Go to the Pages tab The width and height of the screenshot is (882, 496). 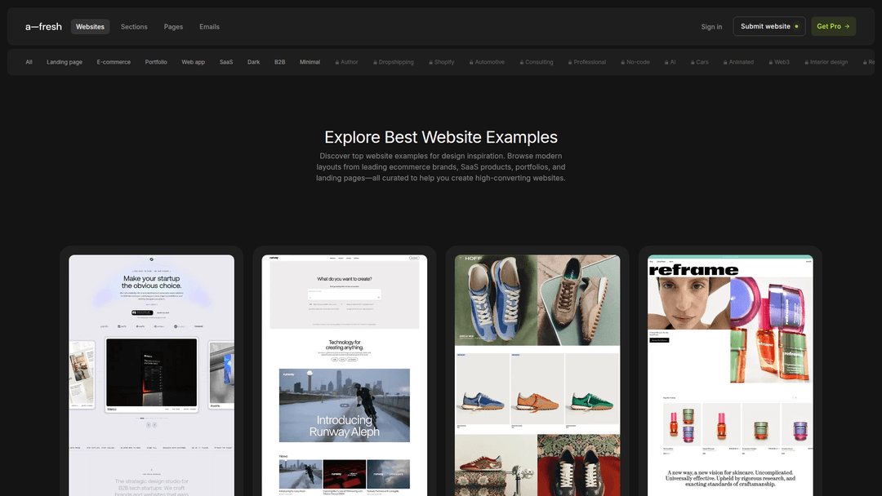[173, 26]
